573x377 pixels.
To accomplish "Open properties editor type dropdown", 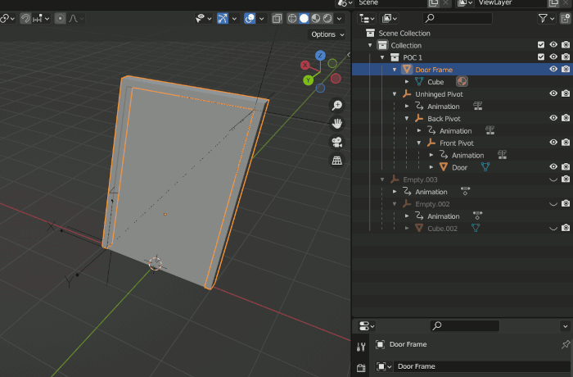I will click(367, 325).
